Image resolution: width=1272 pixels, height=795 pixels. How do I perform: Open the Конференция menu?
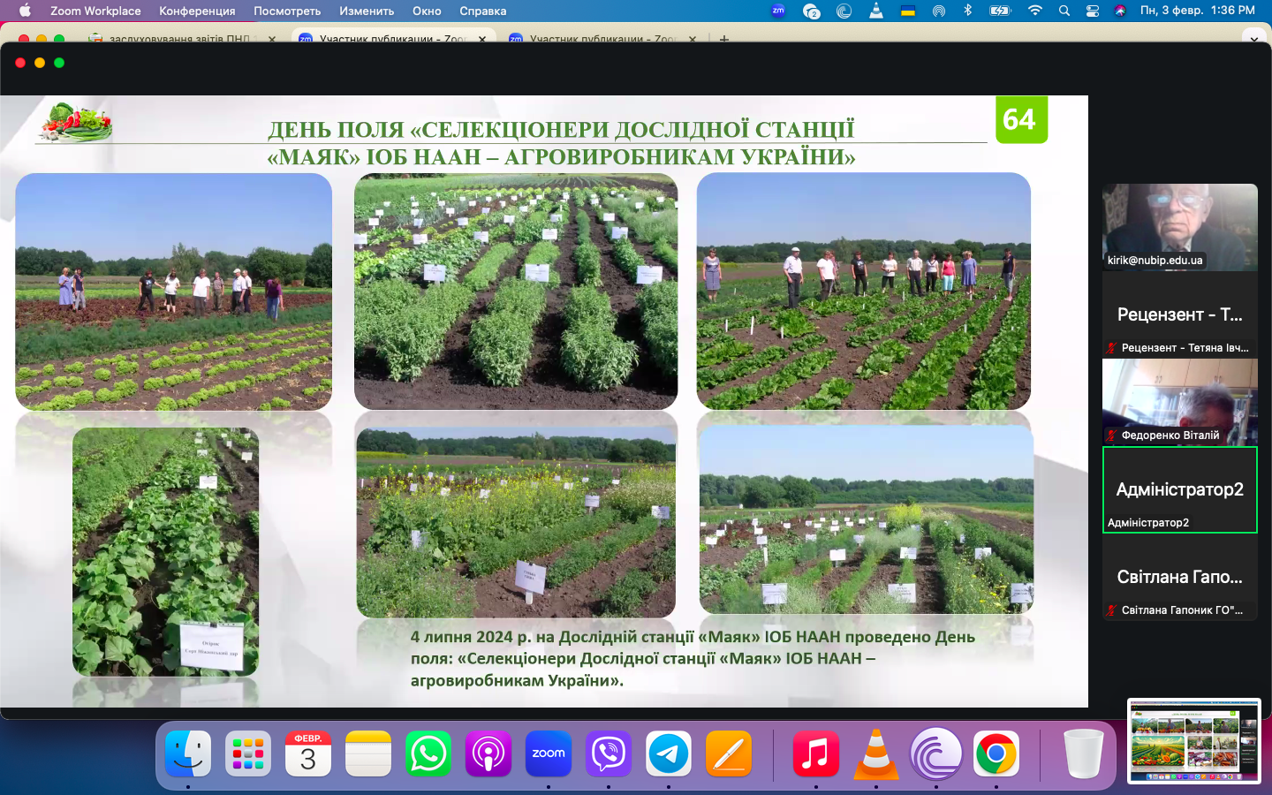pos(197,11)
